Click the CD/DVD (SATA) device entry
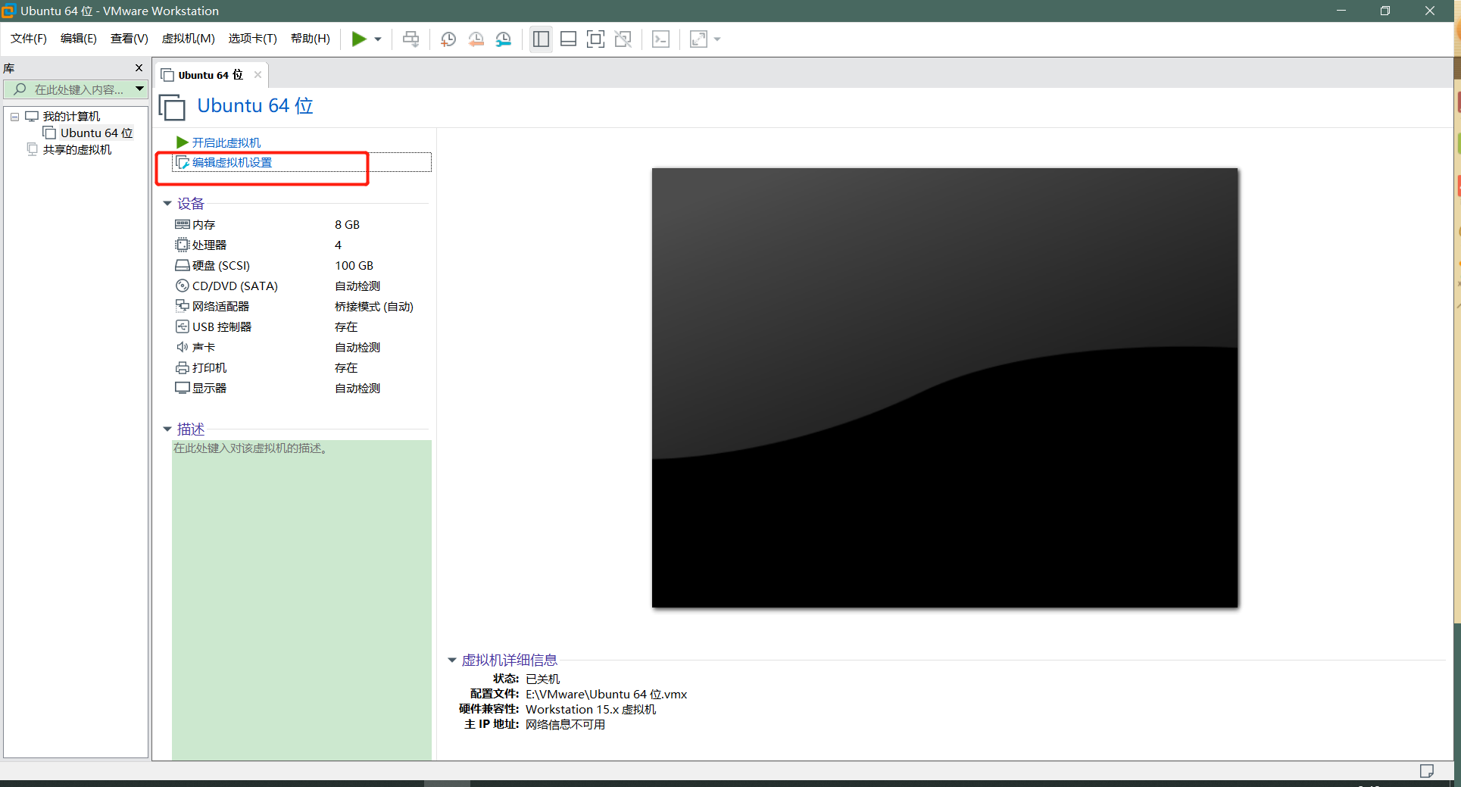The width and height of the screenshot is (1461, 787). tap(235, 286)
